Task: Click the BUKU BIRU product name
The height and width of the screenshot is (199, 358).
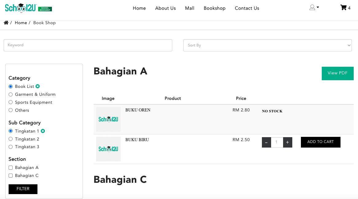Action: pos(137,140)
